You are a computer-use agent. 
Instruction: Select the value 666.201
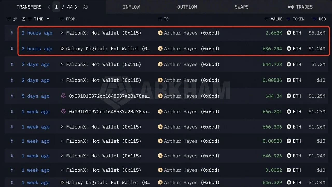click(x=272, y=112)
